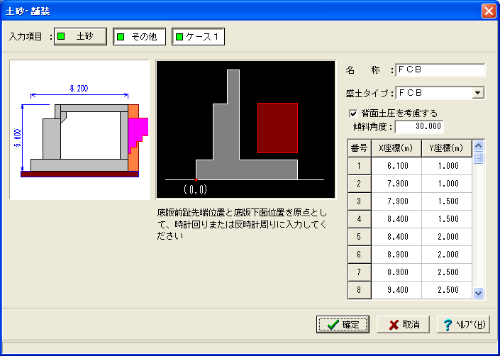The width and height of the screenshot is (500, 356).
Task: Confirm with the 確定 button
Action: pyautogui.click(x=343, y=325)
